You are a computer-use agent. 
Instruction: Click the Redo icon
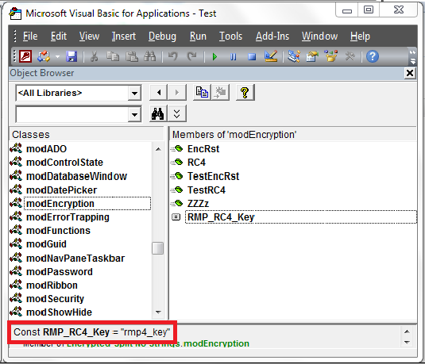tap(192, 56)
